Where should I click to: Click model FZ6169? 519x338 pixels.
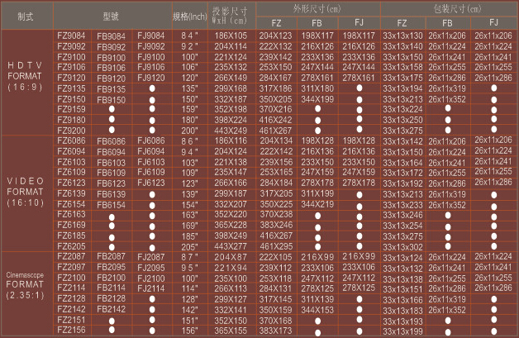(x=71, y=225)
